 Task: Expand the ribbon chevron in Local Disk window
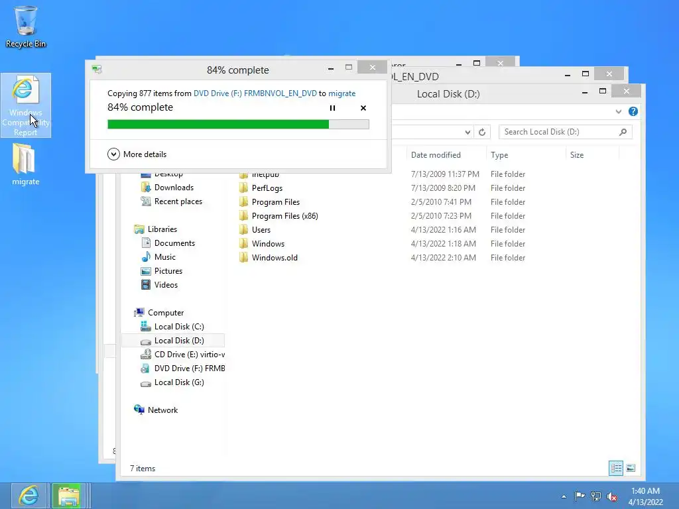619,111
